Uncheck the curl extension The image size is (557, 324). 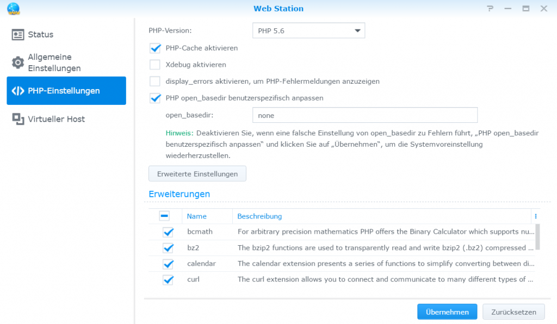168,279
